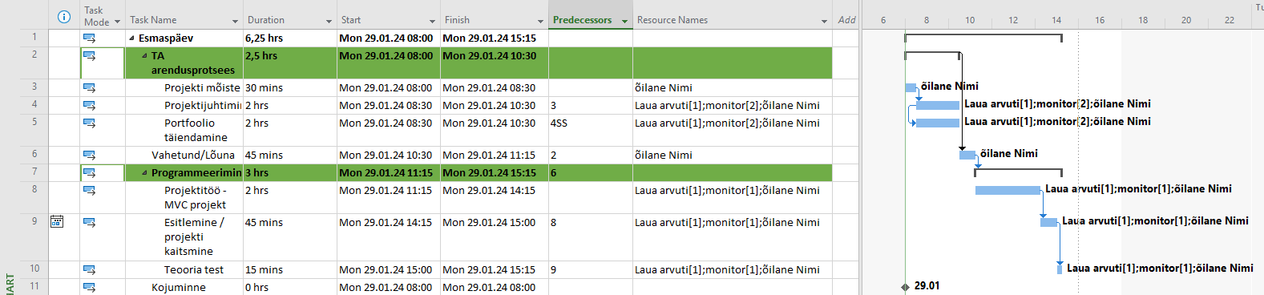This screenshot has width=1264, height=295.
Task: Open the Predecessors column filter dropdown
Action: [x=624, y=22]
